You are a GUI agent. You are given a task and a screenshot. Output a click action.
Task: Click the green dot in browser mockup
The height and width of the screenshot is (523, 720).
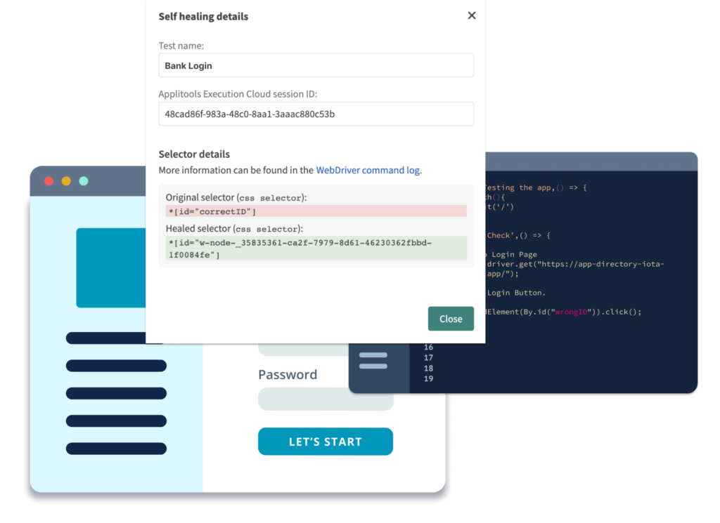tap(84, 181)
